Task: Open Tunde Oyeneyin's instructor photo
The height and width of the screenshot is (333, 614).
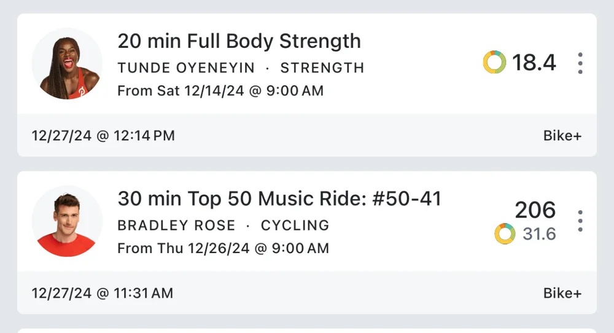Action: (x=67, y=63)
